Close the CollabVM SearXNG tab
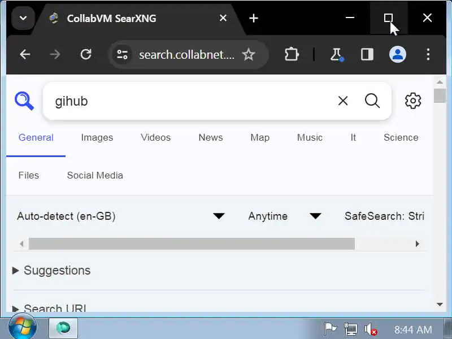Screen dimensions: 452x339 tap(223, 18)
